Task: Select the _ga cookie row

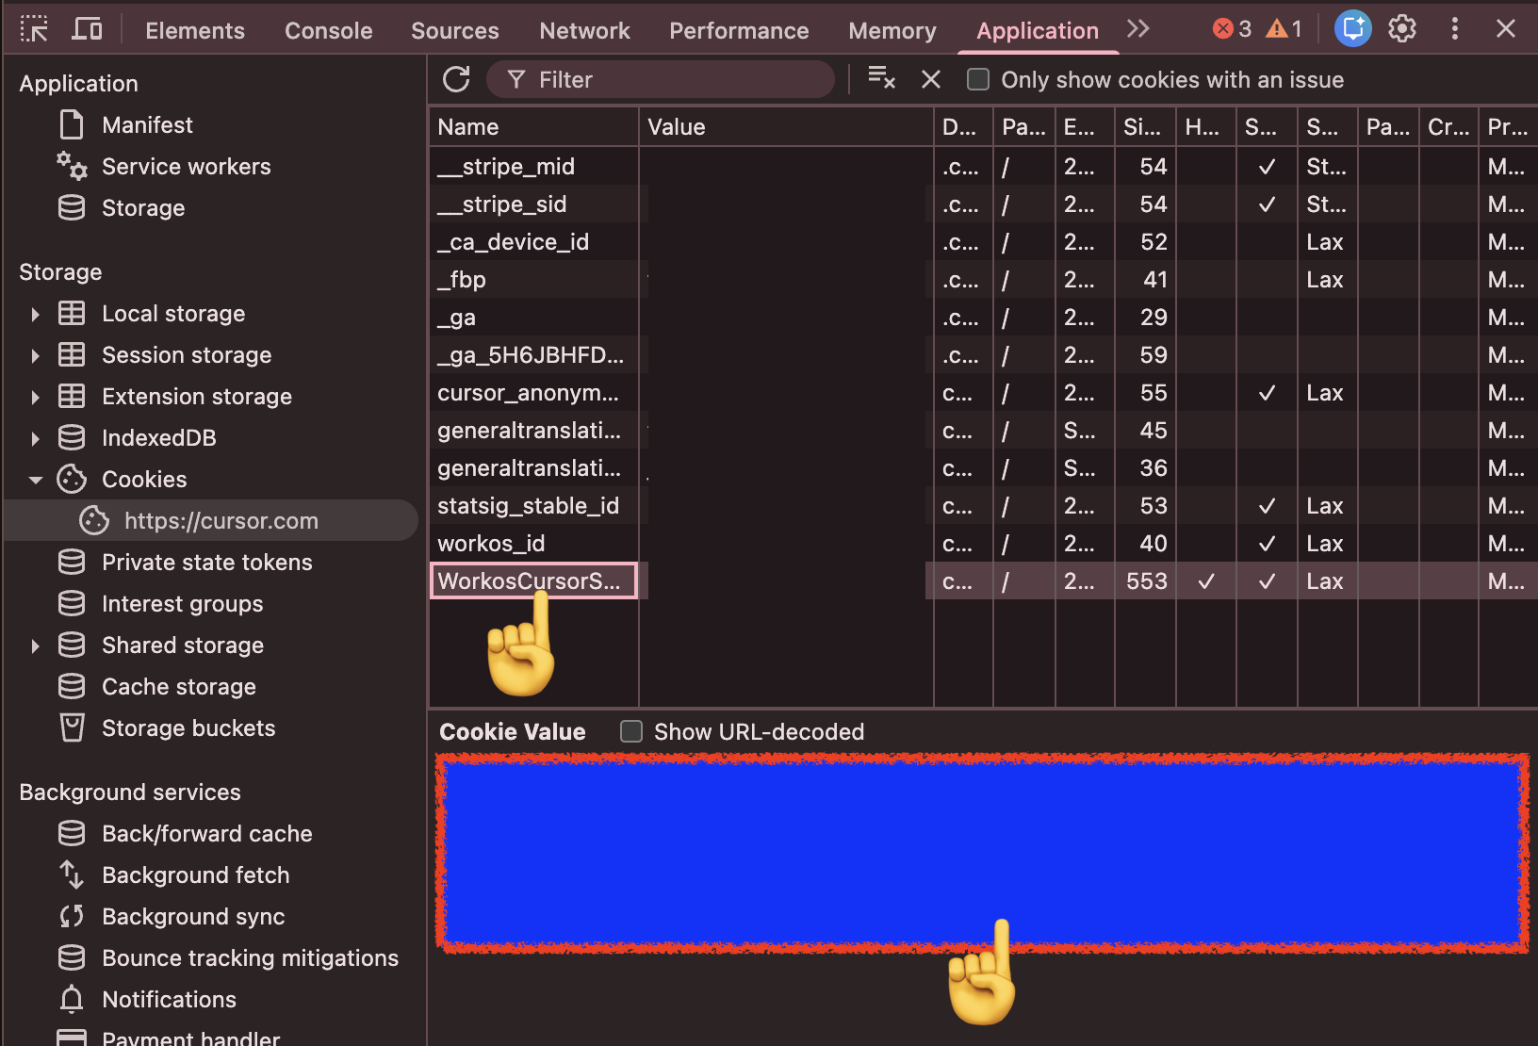Action: pyautogui.click(x=983, y=317)
